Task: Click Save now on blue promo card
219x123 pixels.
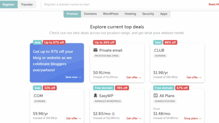Action: 73,77
